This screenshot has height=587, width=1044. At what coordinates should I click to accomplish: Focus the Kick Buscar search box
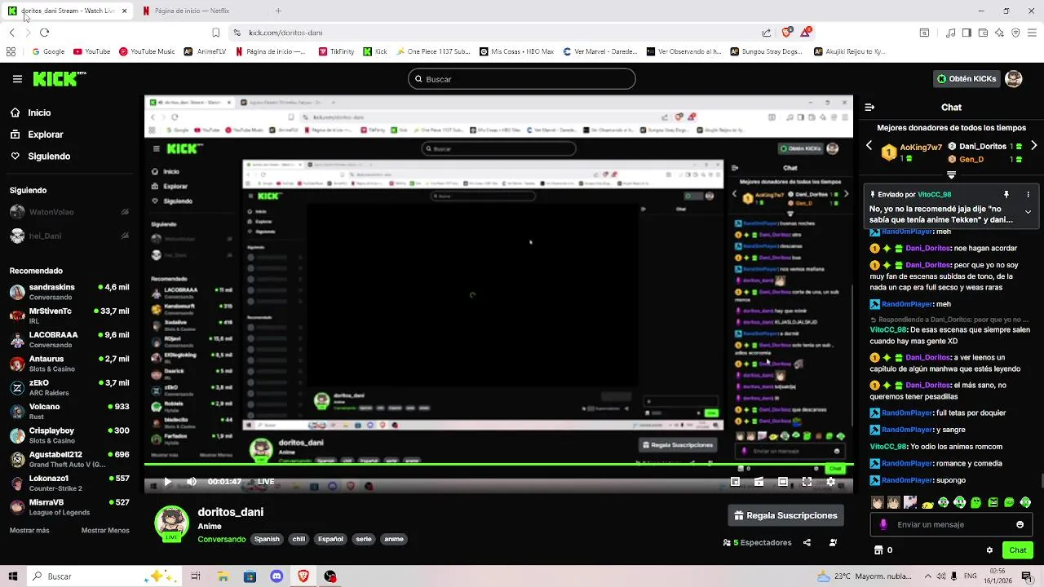tap(522, 79)
